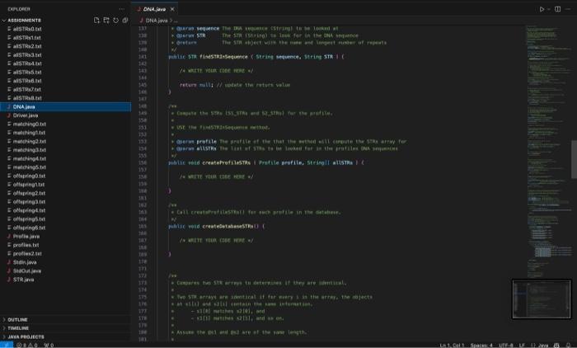577x348 pixels.
Task: Open matching0.txt file
Action: 30,124
